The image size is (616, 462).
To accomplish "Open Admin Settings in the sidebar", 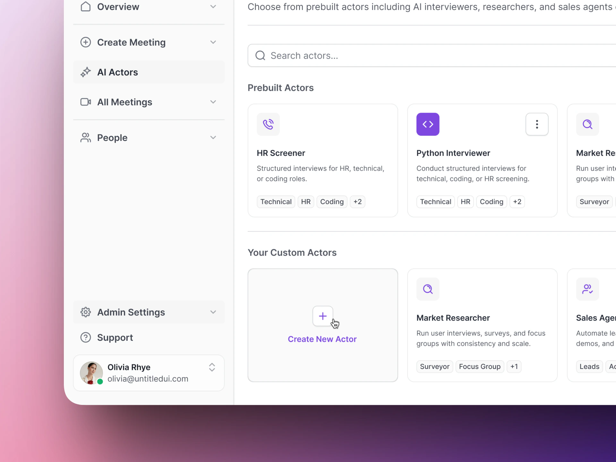I will pos(131,312).
